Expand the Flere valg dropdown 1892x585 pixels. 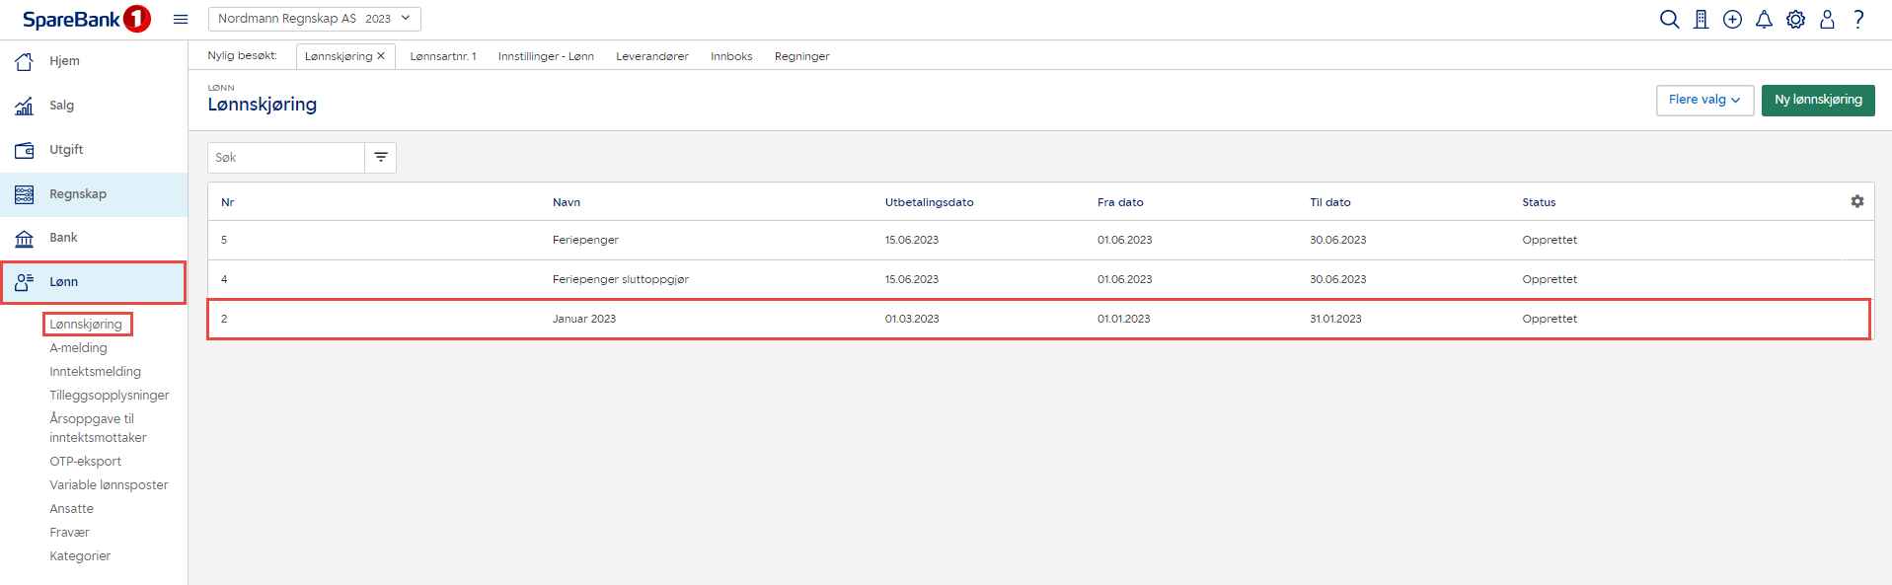pyautogui.click(x=1703, y=100)
